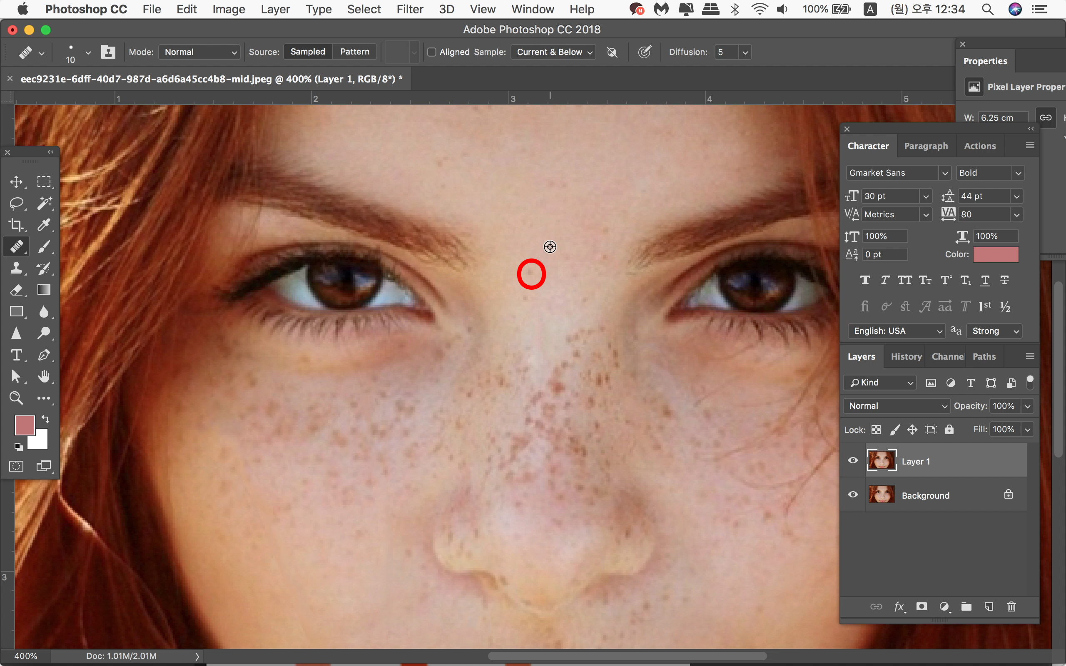This screenshot has height=666, width=1066.
Task: Delete layer using trash icon
Action: tap(1011, 606)
